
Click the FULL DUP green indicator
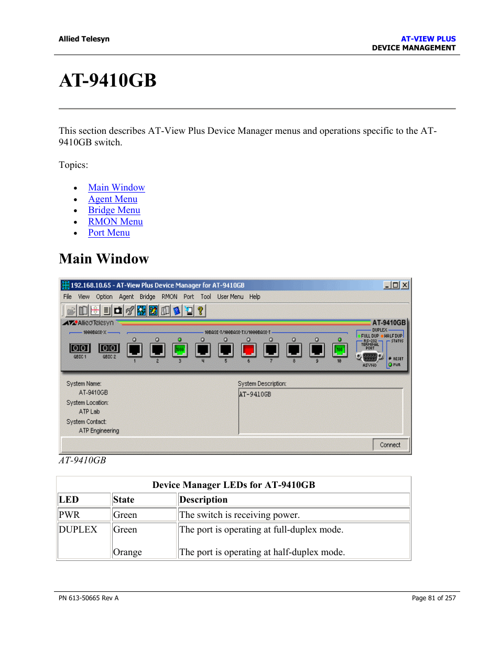[x=360, y=336]
